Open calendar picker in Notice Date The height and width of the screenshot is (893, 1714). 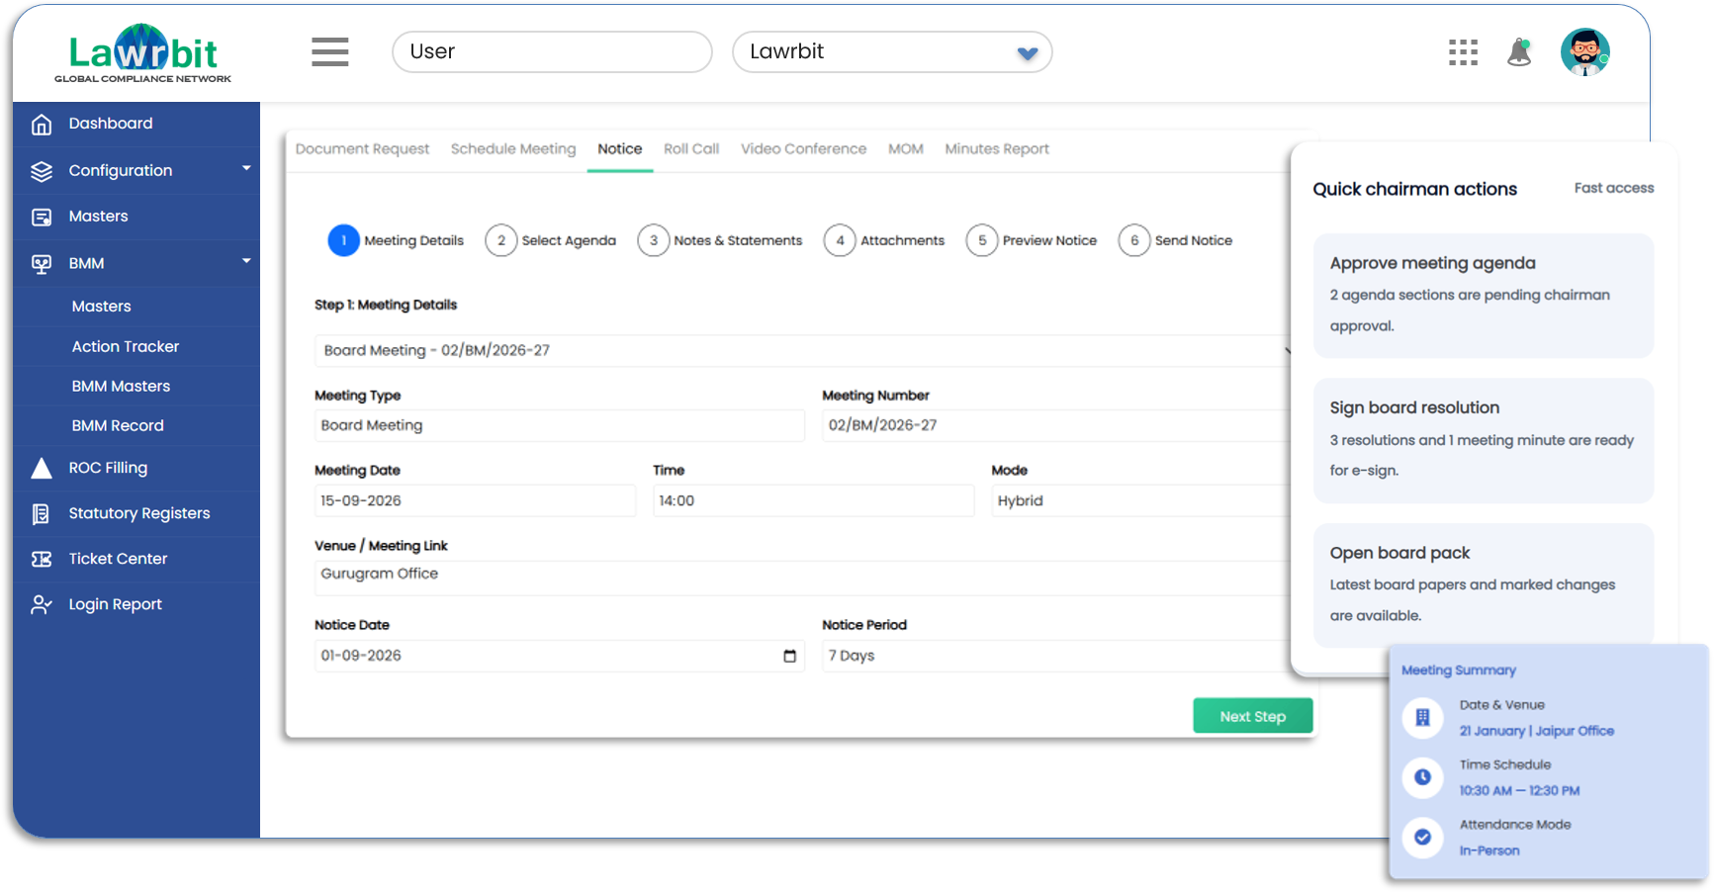[x=789, y=656]
